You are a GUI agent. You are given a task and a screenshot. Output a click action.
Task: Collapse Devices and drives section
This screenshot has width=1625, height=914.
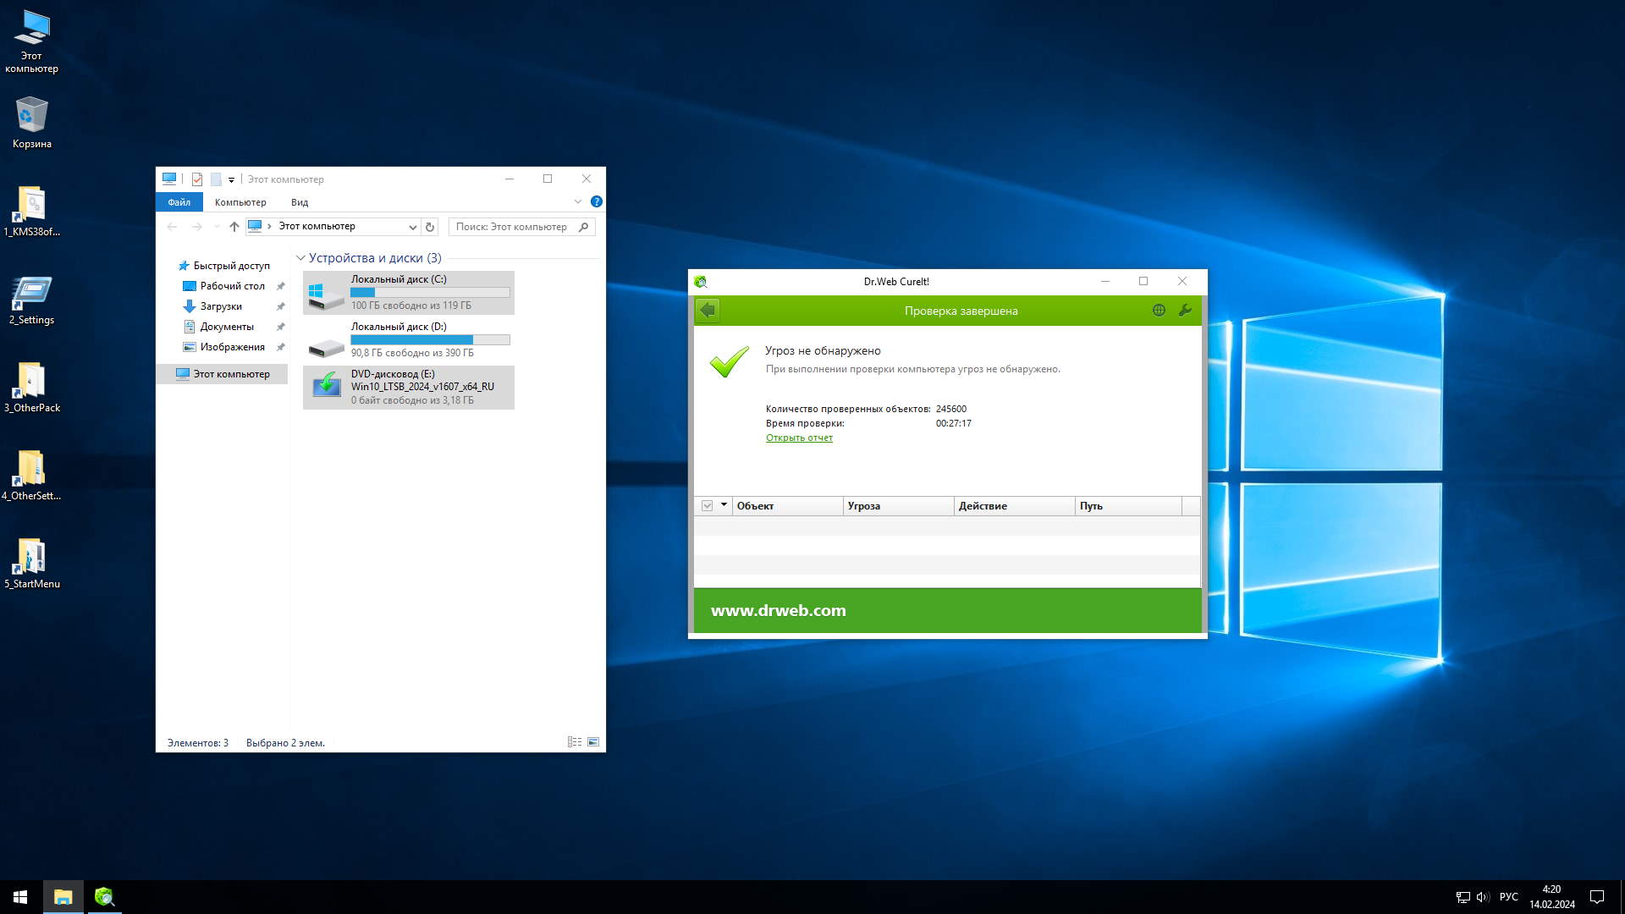click(300, 258)
